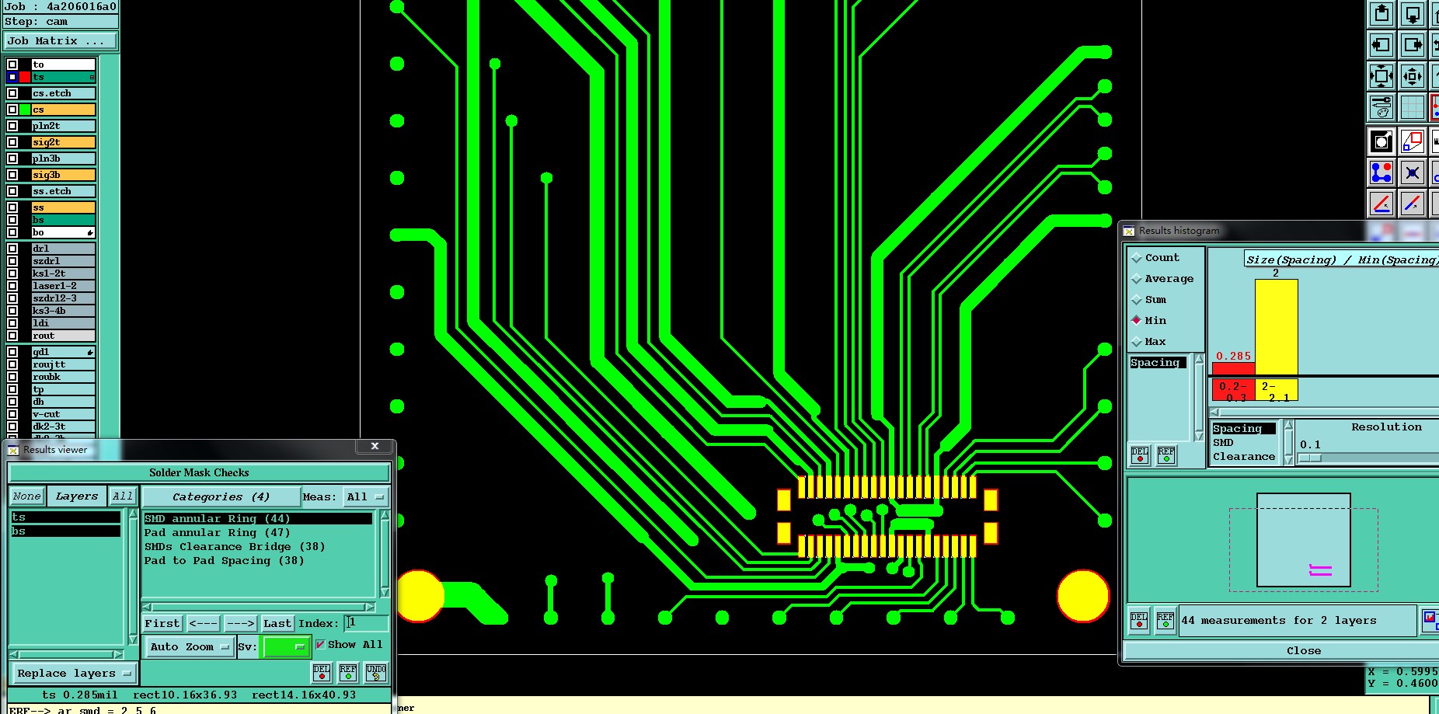Click the Categories (4) header button
Viewport: 1439px width, 714px height.
tap(221, 497)
